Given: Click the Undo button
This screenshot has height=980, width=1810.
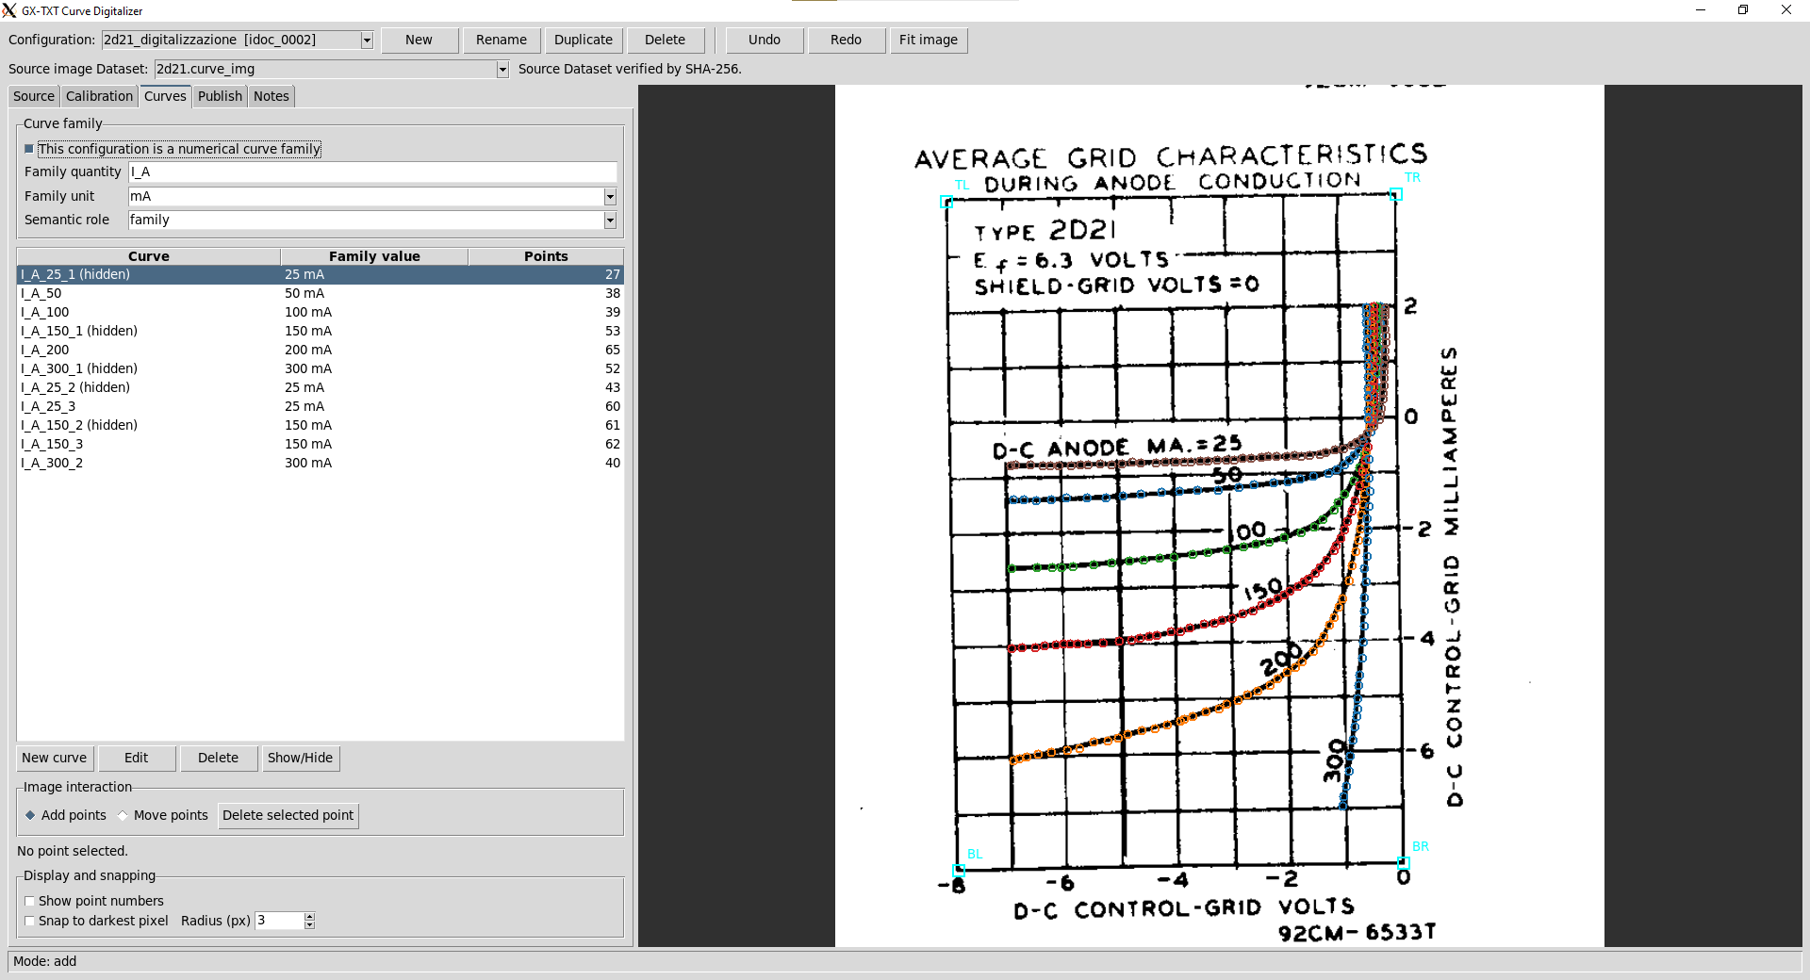Looking at the screenshot, I should 765,40.
